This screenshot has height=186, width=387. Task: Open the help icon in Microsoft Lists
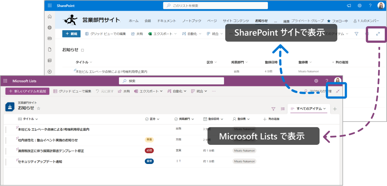tap(327, 81)
